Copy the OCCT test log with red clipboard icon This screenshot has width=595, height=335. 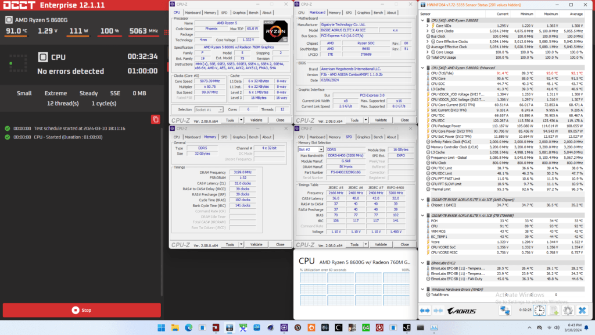[156, 119]
